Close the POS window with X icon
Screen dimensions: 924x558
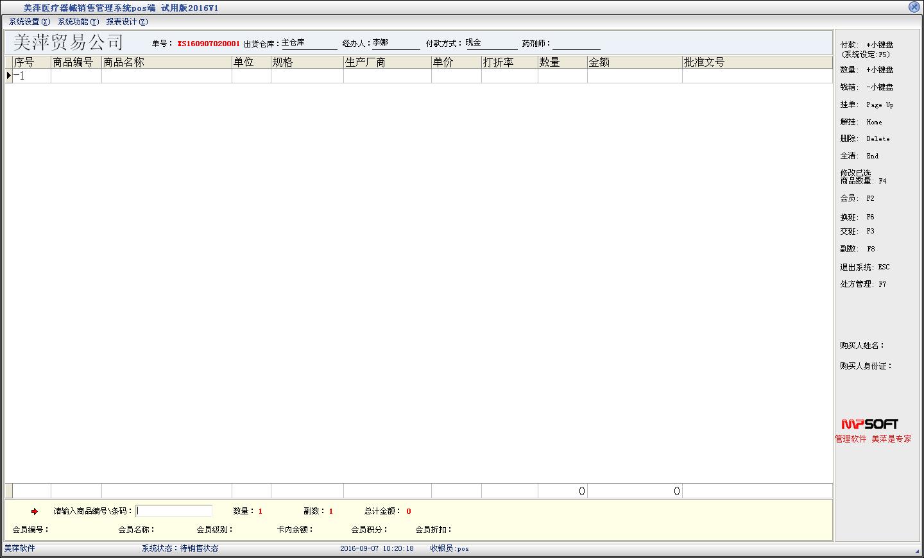(914, 7)
